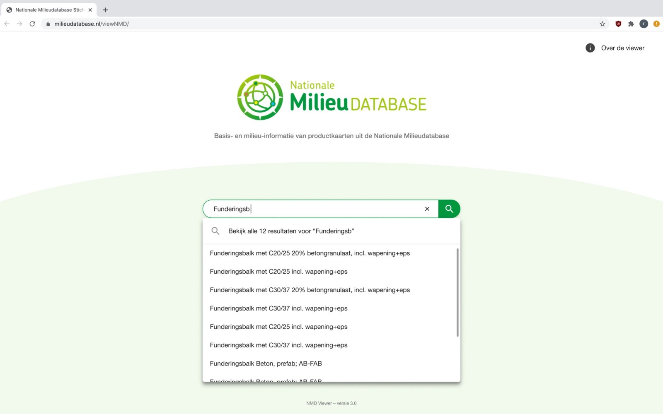
Task: Open the Chrome profile avatar
Action: (644, 24)
